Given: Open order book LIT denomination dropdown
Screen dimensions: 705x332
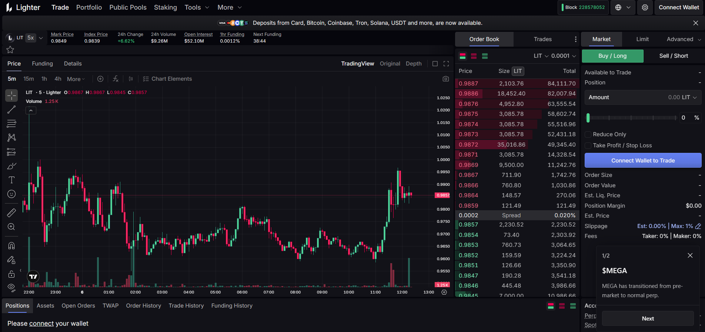Looking at the screenshot, I should click(x=541, y=56).
